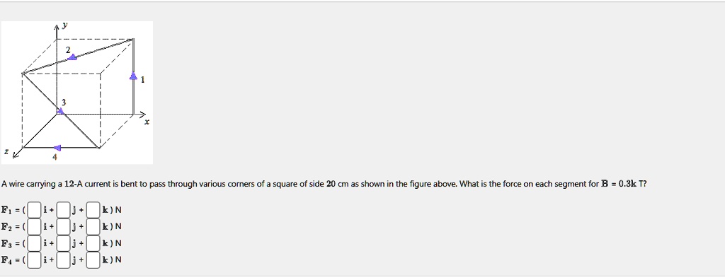The width and height of the screenshot is (725, 280).
Task: Click the y axis label in figure
Action: point(64,26)
